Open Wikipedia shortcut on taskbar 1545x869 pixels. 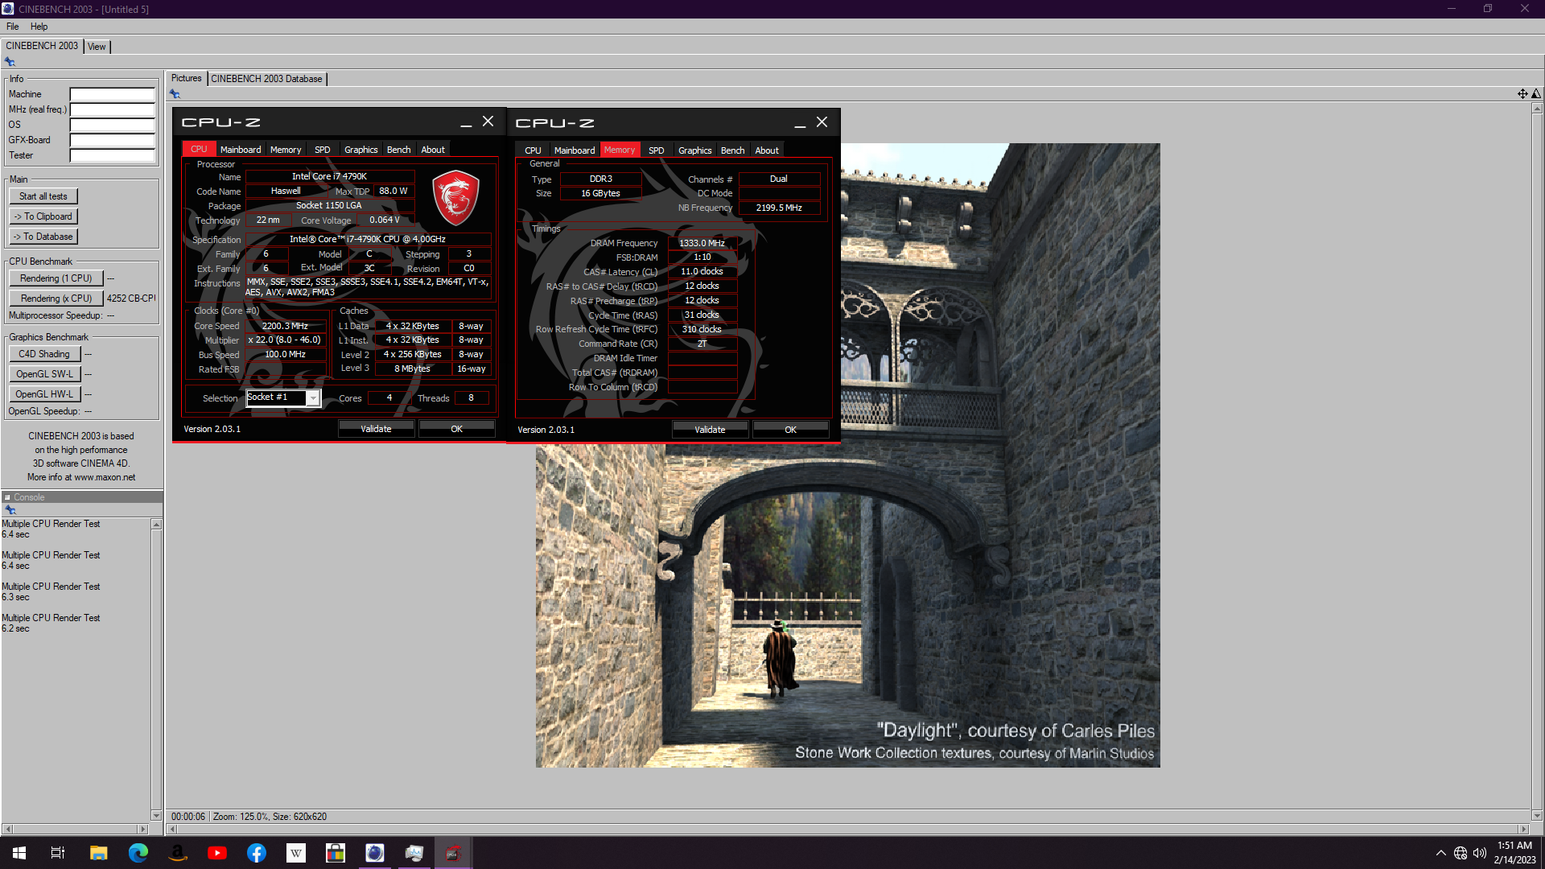pyautogui.click(x=296, y=853)
